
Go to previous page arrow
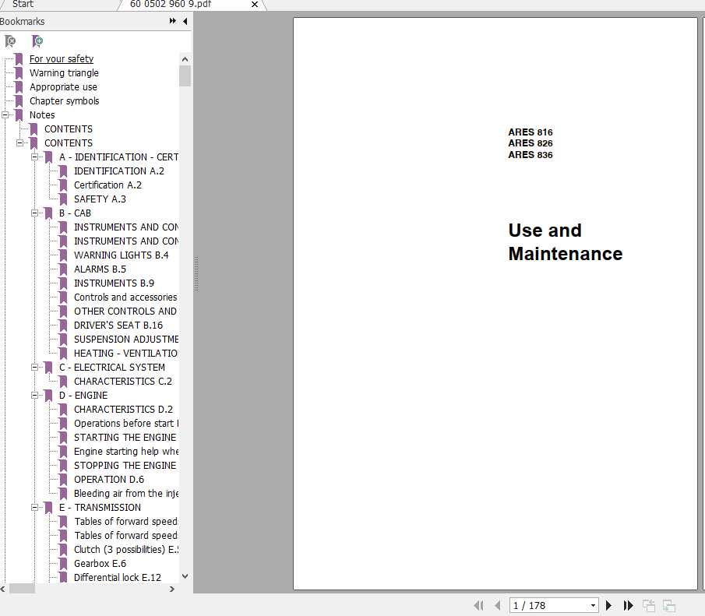pyautogui.click(x=497, y=606)
